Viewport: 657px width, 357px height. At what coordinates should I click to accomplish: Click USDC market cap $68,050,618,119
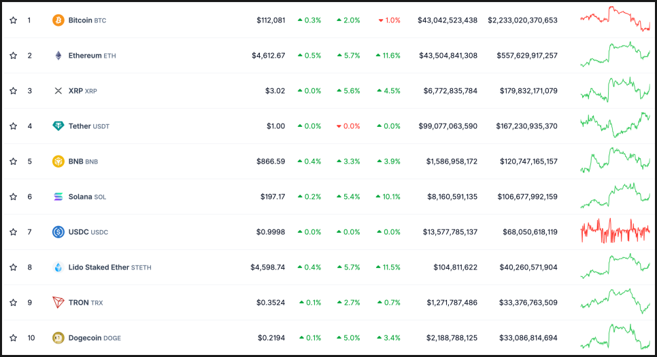530,231
